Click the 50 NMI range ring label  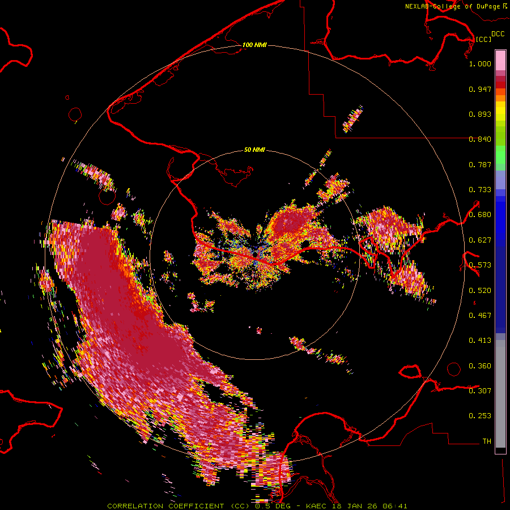click(x=254, y=150)
